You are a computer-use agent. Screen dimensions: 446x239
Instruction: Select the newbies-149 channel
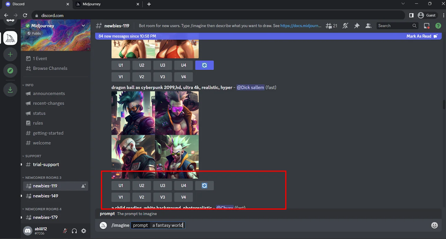pos(45,196)
